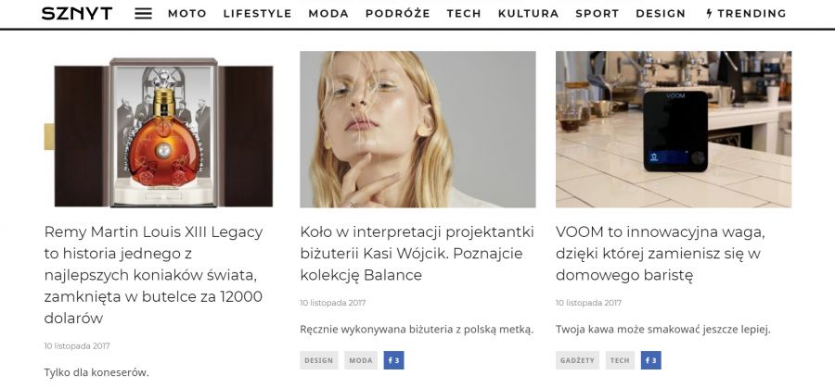This screenshot has width=835, height=388.
Task: Go to the LIFESTYLE section
Action: (x=257, y=14)
